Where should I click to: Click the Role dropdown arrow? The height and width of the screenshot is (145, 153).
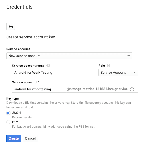point(134,72)
